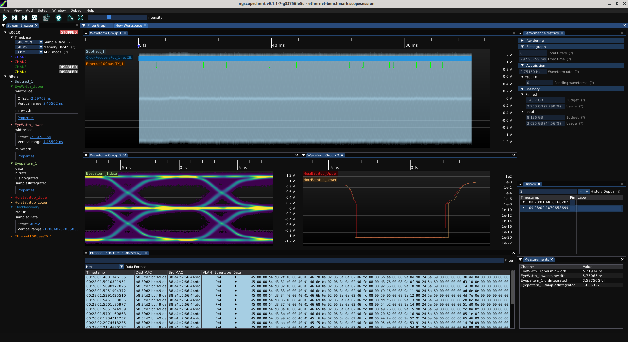The width and height of the screenshot is (628, 342).
Task: Open waveform history via clock icon
Action: point(46,18)
